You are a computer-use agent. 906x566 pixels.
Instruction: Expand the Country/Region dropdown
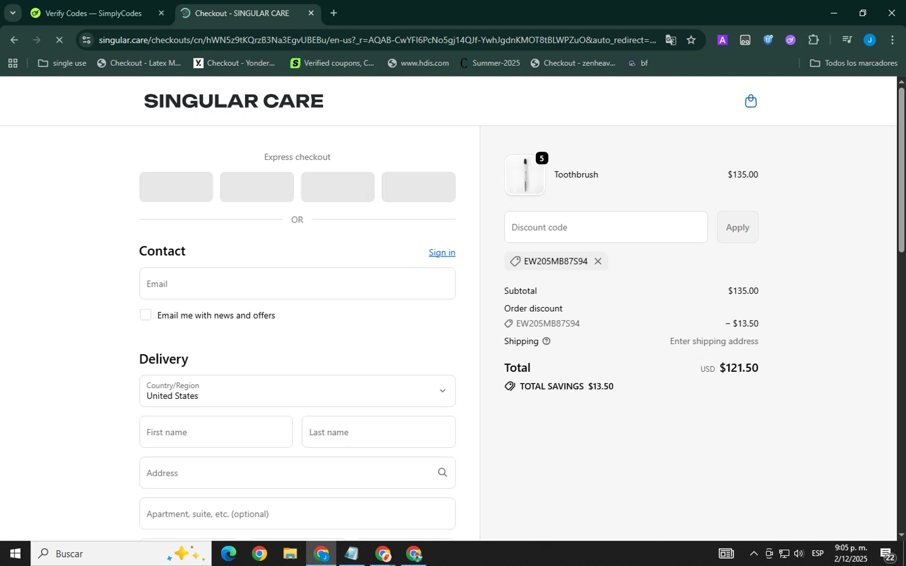click(297, 391)
